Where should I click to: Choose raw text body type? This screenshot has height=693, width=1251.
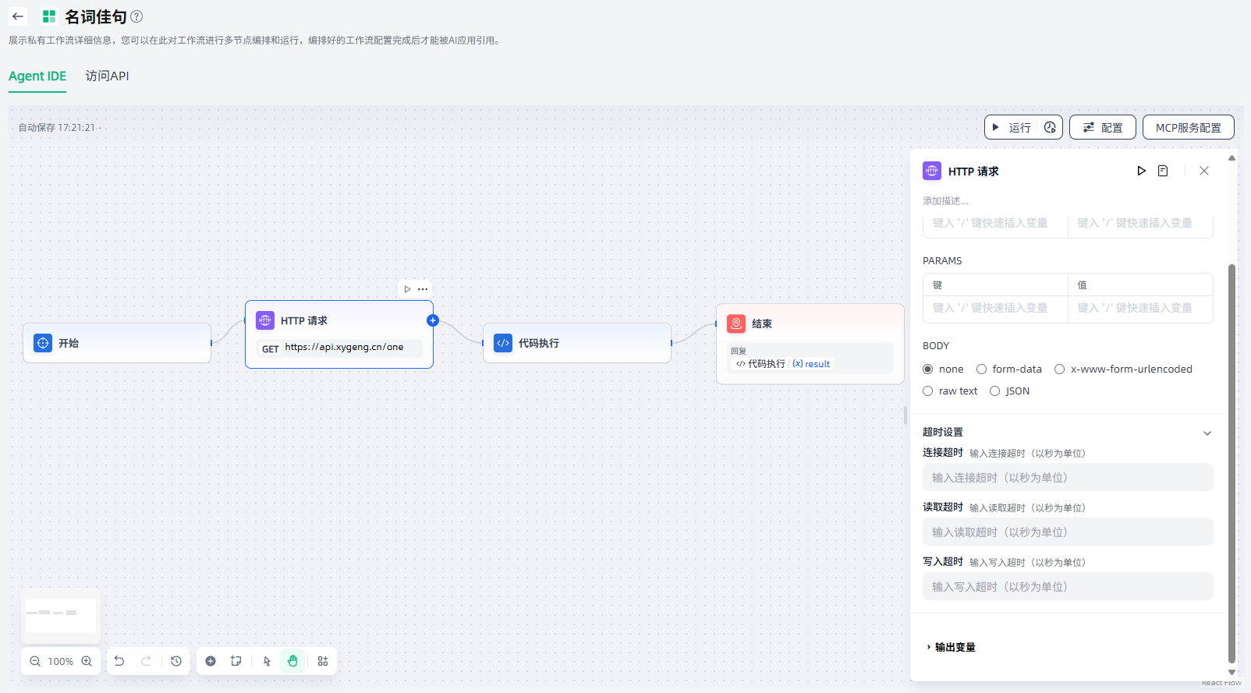pyautogui.click(x=928, y=391)
